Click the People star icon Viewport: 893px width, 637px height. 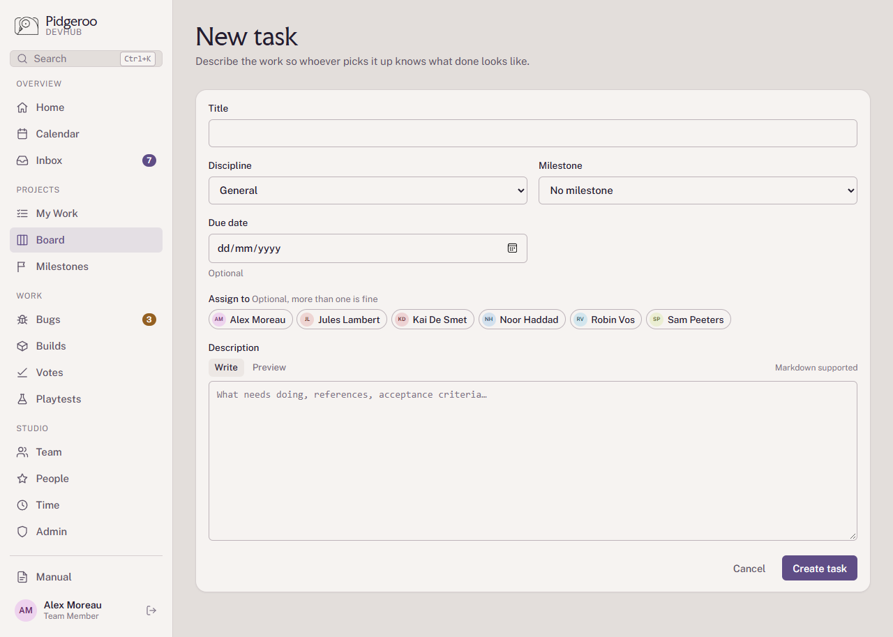pyautogui.click(x=22, y=479)
